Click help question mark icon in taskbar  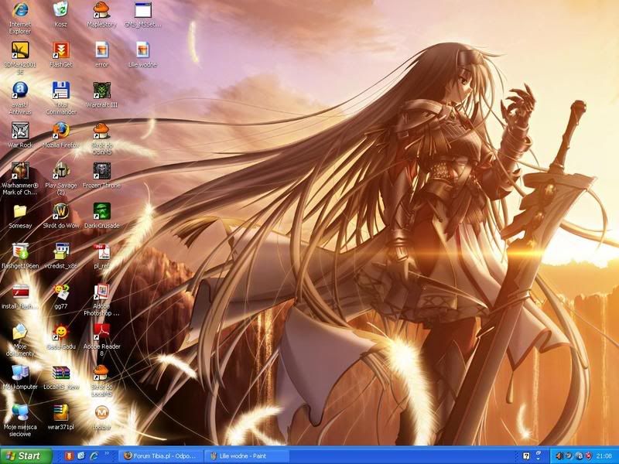(x=526, y=456)
